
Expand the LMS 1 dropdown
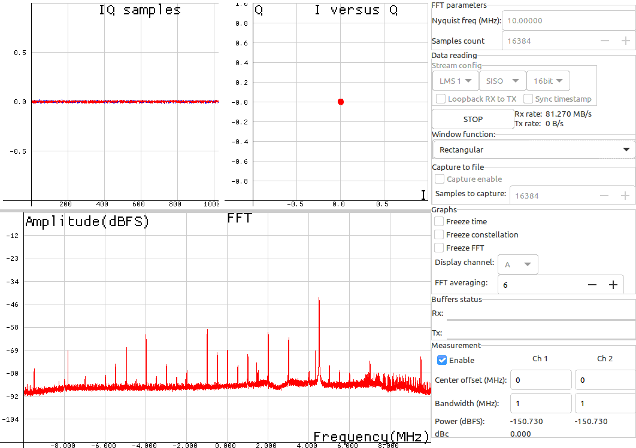tap(455, 81)
